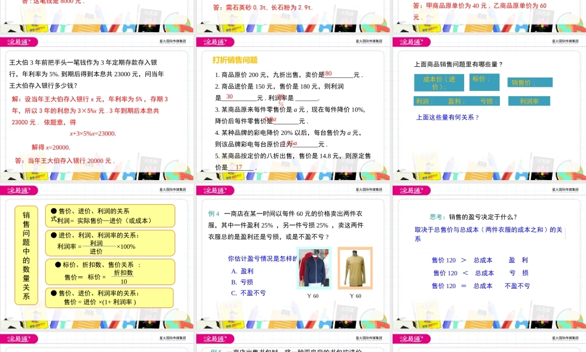Image resolution: width=586 pixels, height=352 pixels.
Task: Click the 利润率 teal label box
Action: click(529, 100)
